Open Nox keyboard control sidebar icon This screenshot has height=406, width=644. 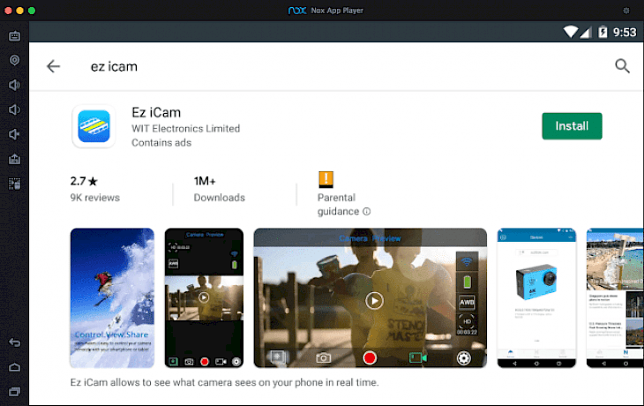click(x=14, y=36)
